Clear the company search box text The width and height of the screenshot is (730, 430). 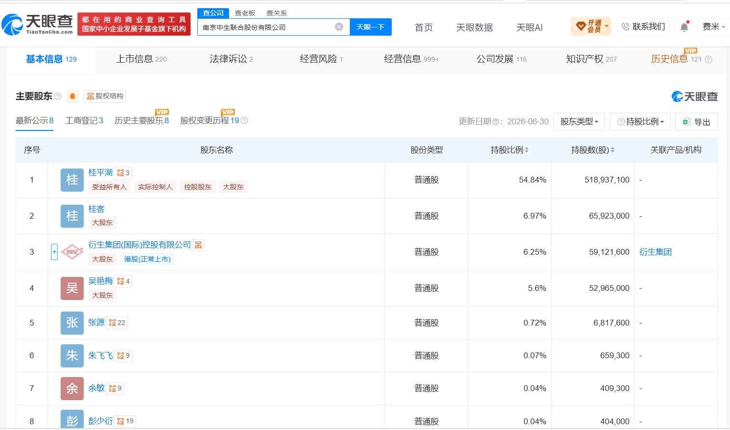click(339, 27)
